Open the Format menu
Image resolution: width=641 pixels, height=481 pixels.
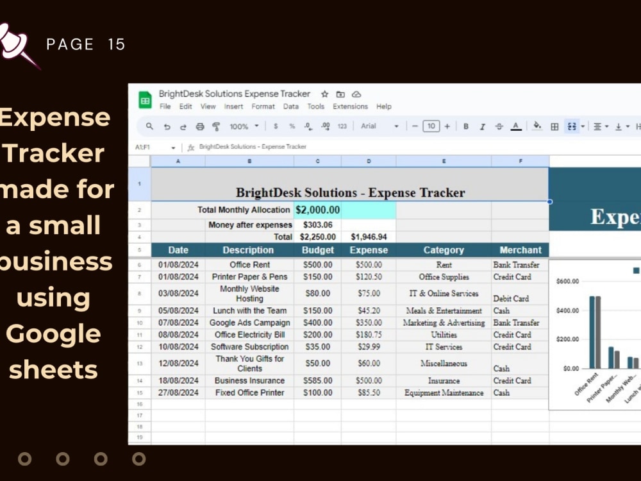pyautogui.click(x=263, y=106)
